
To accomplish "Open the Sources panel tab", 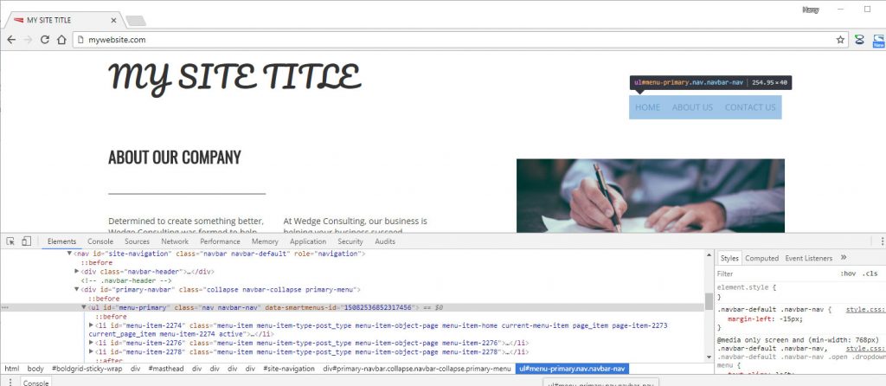I will pos(138,241).
